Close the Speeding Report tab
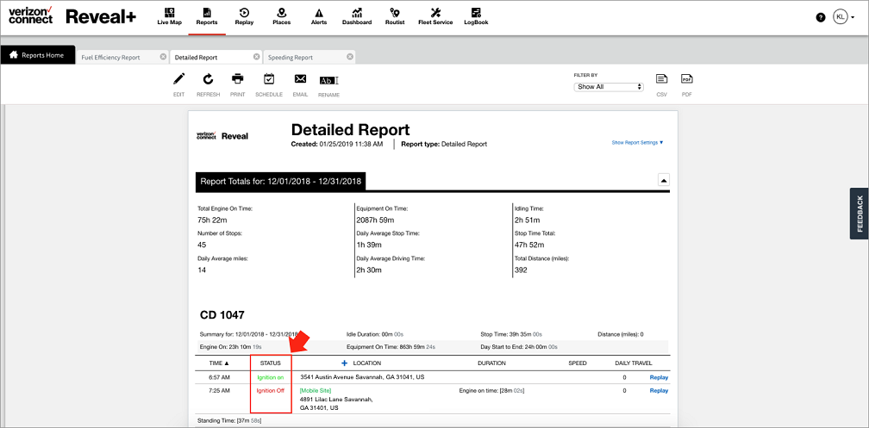 click(350, 57)
